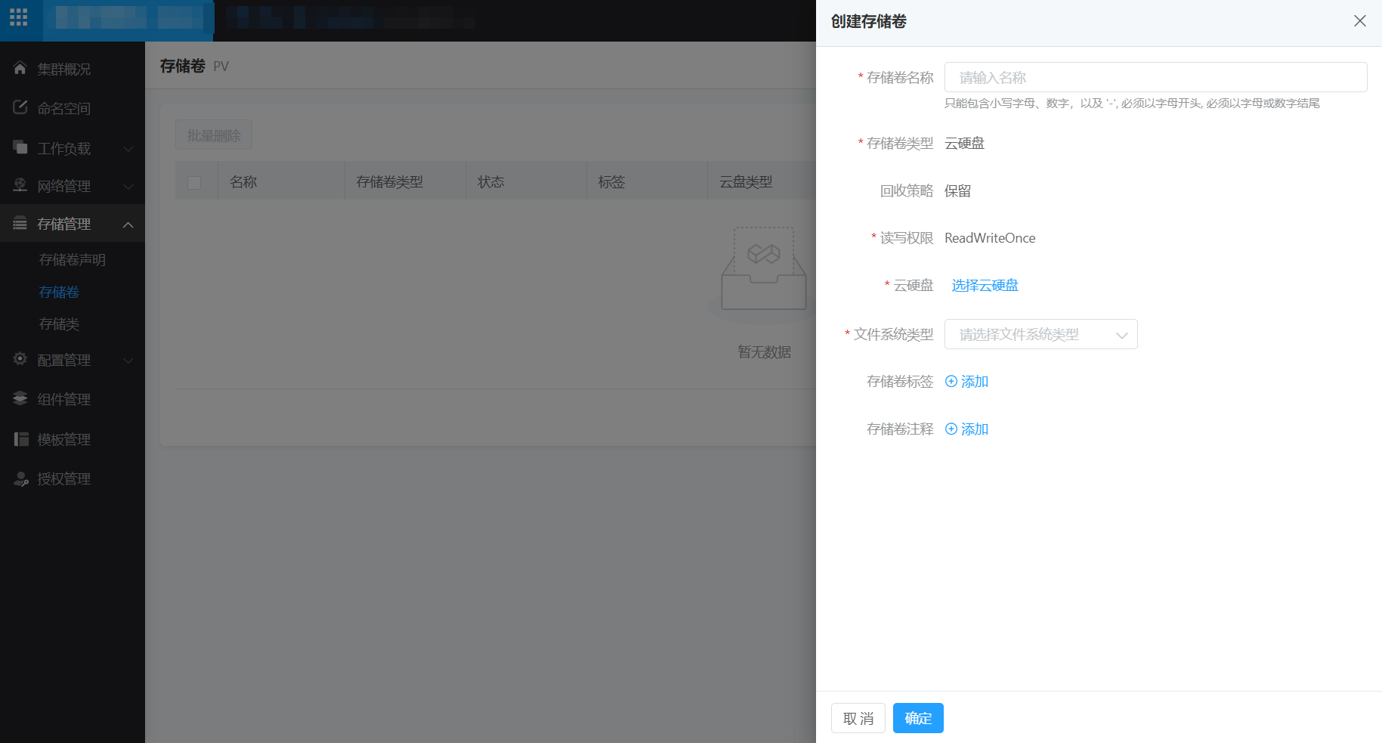Click the authorization management user icon

click(x=21, y=478)
